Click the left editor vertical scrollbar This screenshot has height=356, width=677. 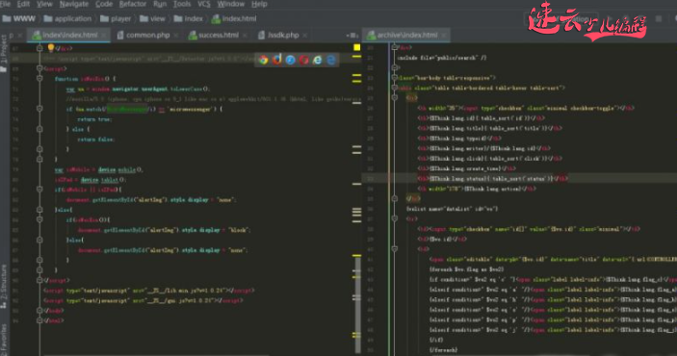[x=356, y=303]
